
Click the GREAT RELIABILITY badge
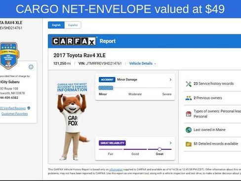pos(112,143)
